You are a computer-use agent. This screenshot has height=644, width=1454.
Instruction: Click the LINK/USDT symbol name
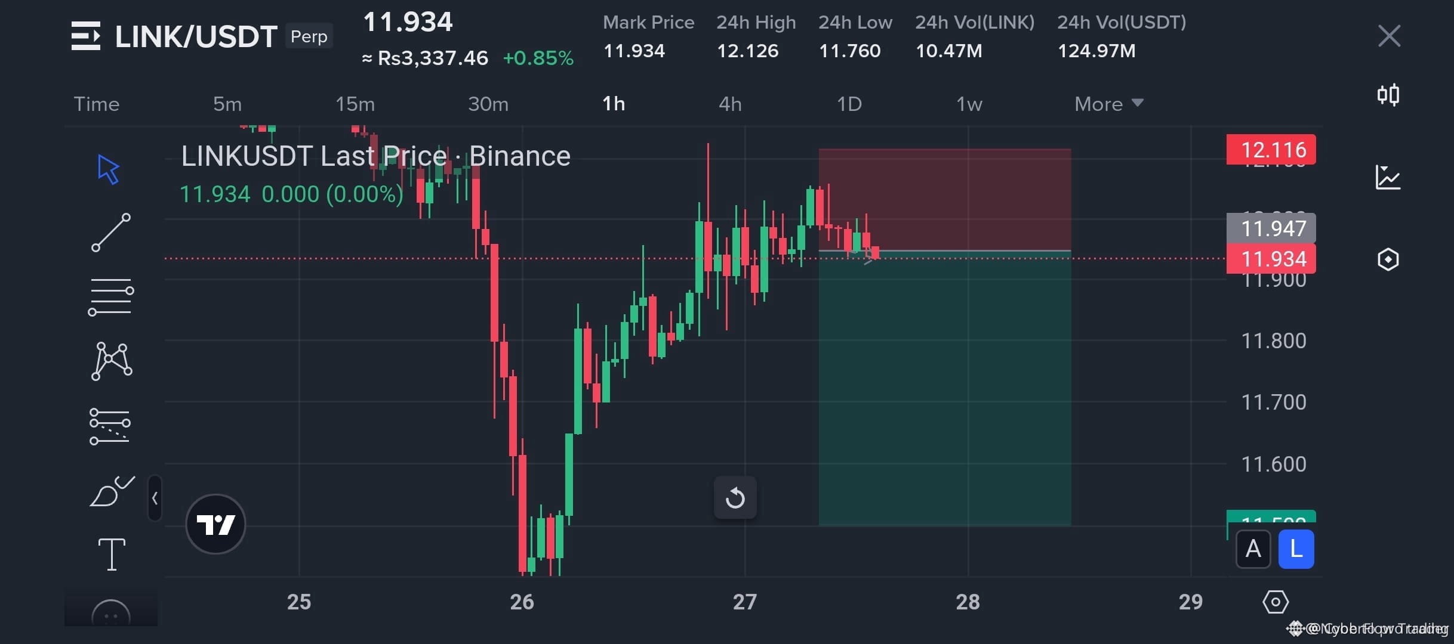[x=196, y=36]
